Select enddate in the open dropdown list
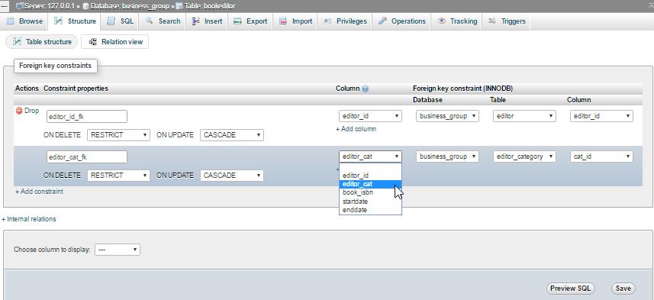The height and width of the screenshot is (300, 654). point(370,210)
